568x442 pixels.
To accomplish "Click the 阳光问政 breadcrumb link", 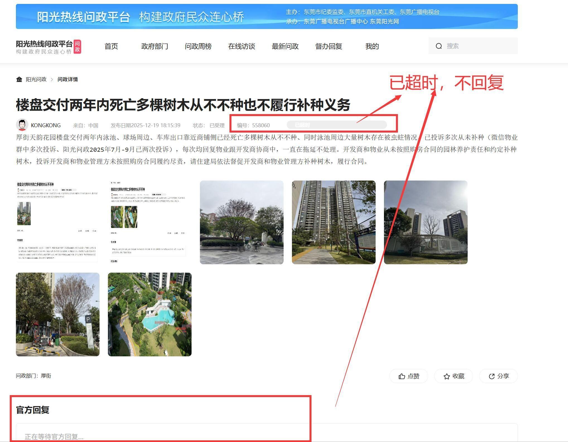I will pyautogui.click(x=36, y=80).
